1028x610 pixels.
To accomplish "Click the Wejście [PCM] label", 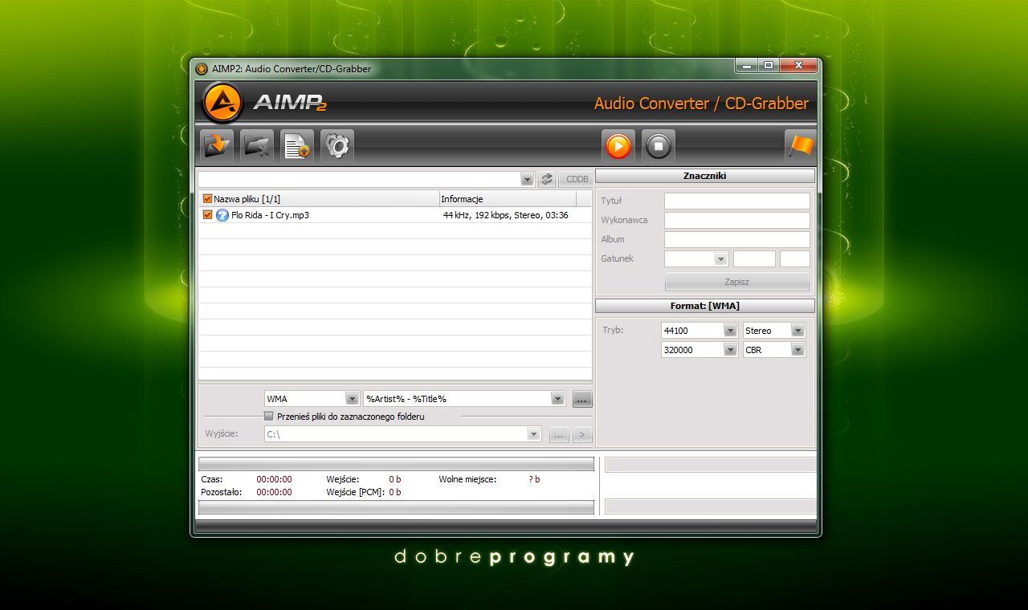I will (x=355, y=492).
